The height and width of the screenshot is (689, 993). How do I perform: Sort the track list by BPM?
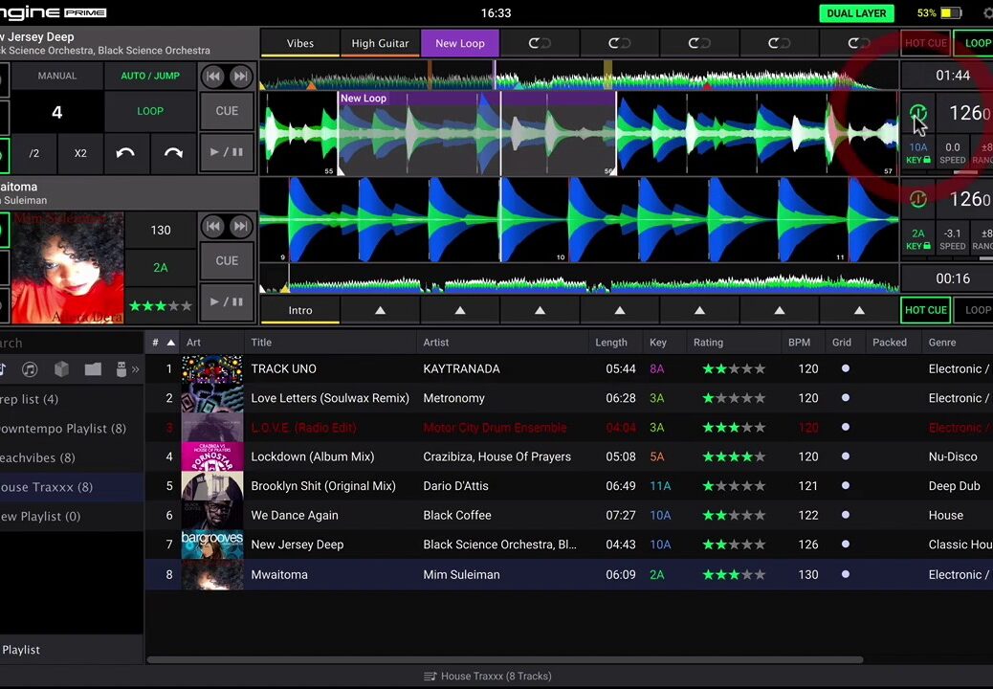click(799, 342)
